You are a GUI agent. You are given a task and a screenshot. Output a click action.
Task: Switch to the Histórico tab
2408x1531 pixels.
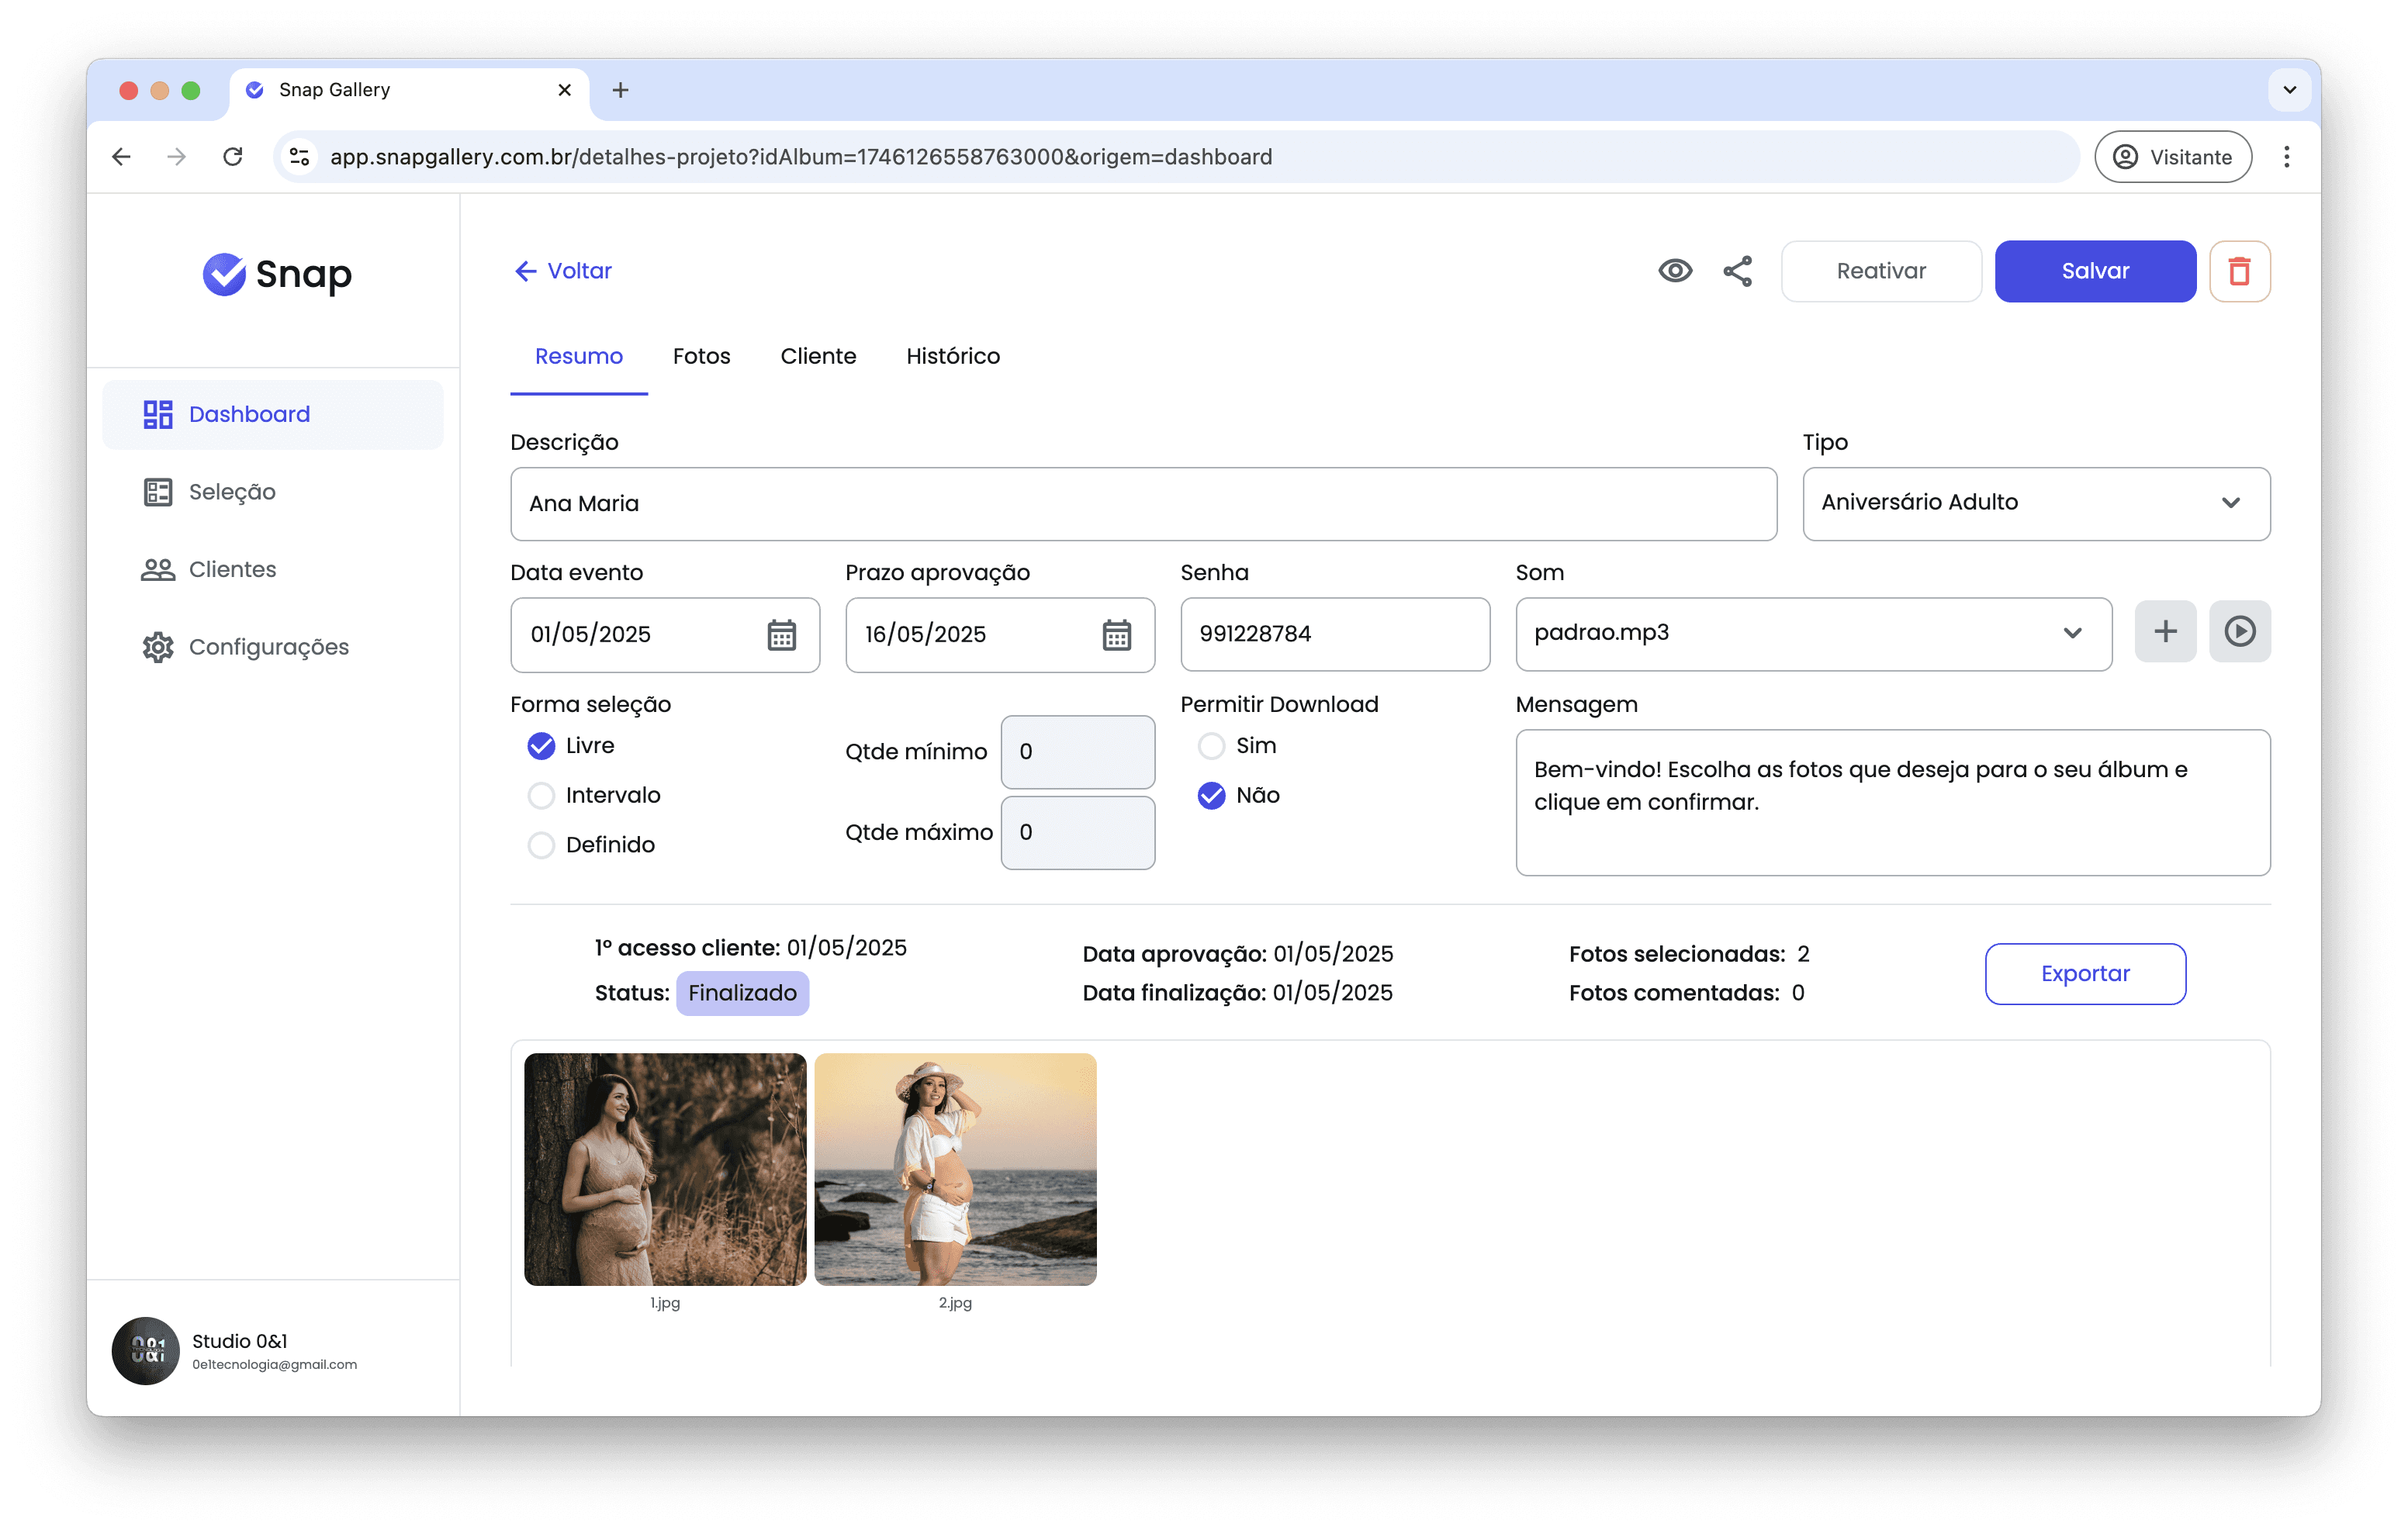[x=952, y=357]
